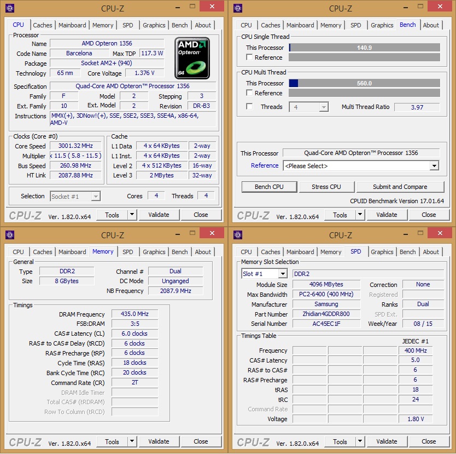The image size is (456, 454).
Task: Click Multi Thread Ratio value 3.97
Action: pos(417,107)
